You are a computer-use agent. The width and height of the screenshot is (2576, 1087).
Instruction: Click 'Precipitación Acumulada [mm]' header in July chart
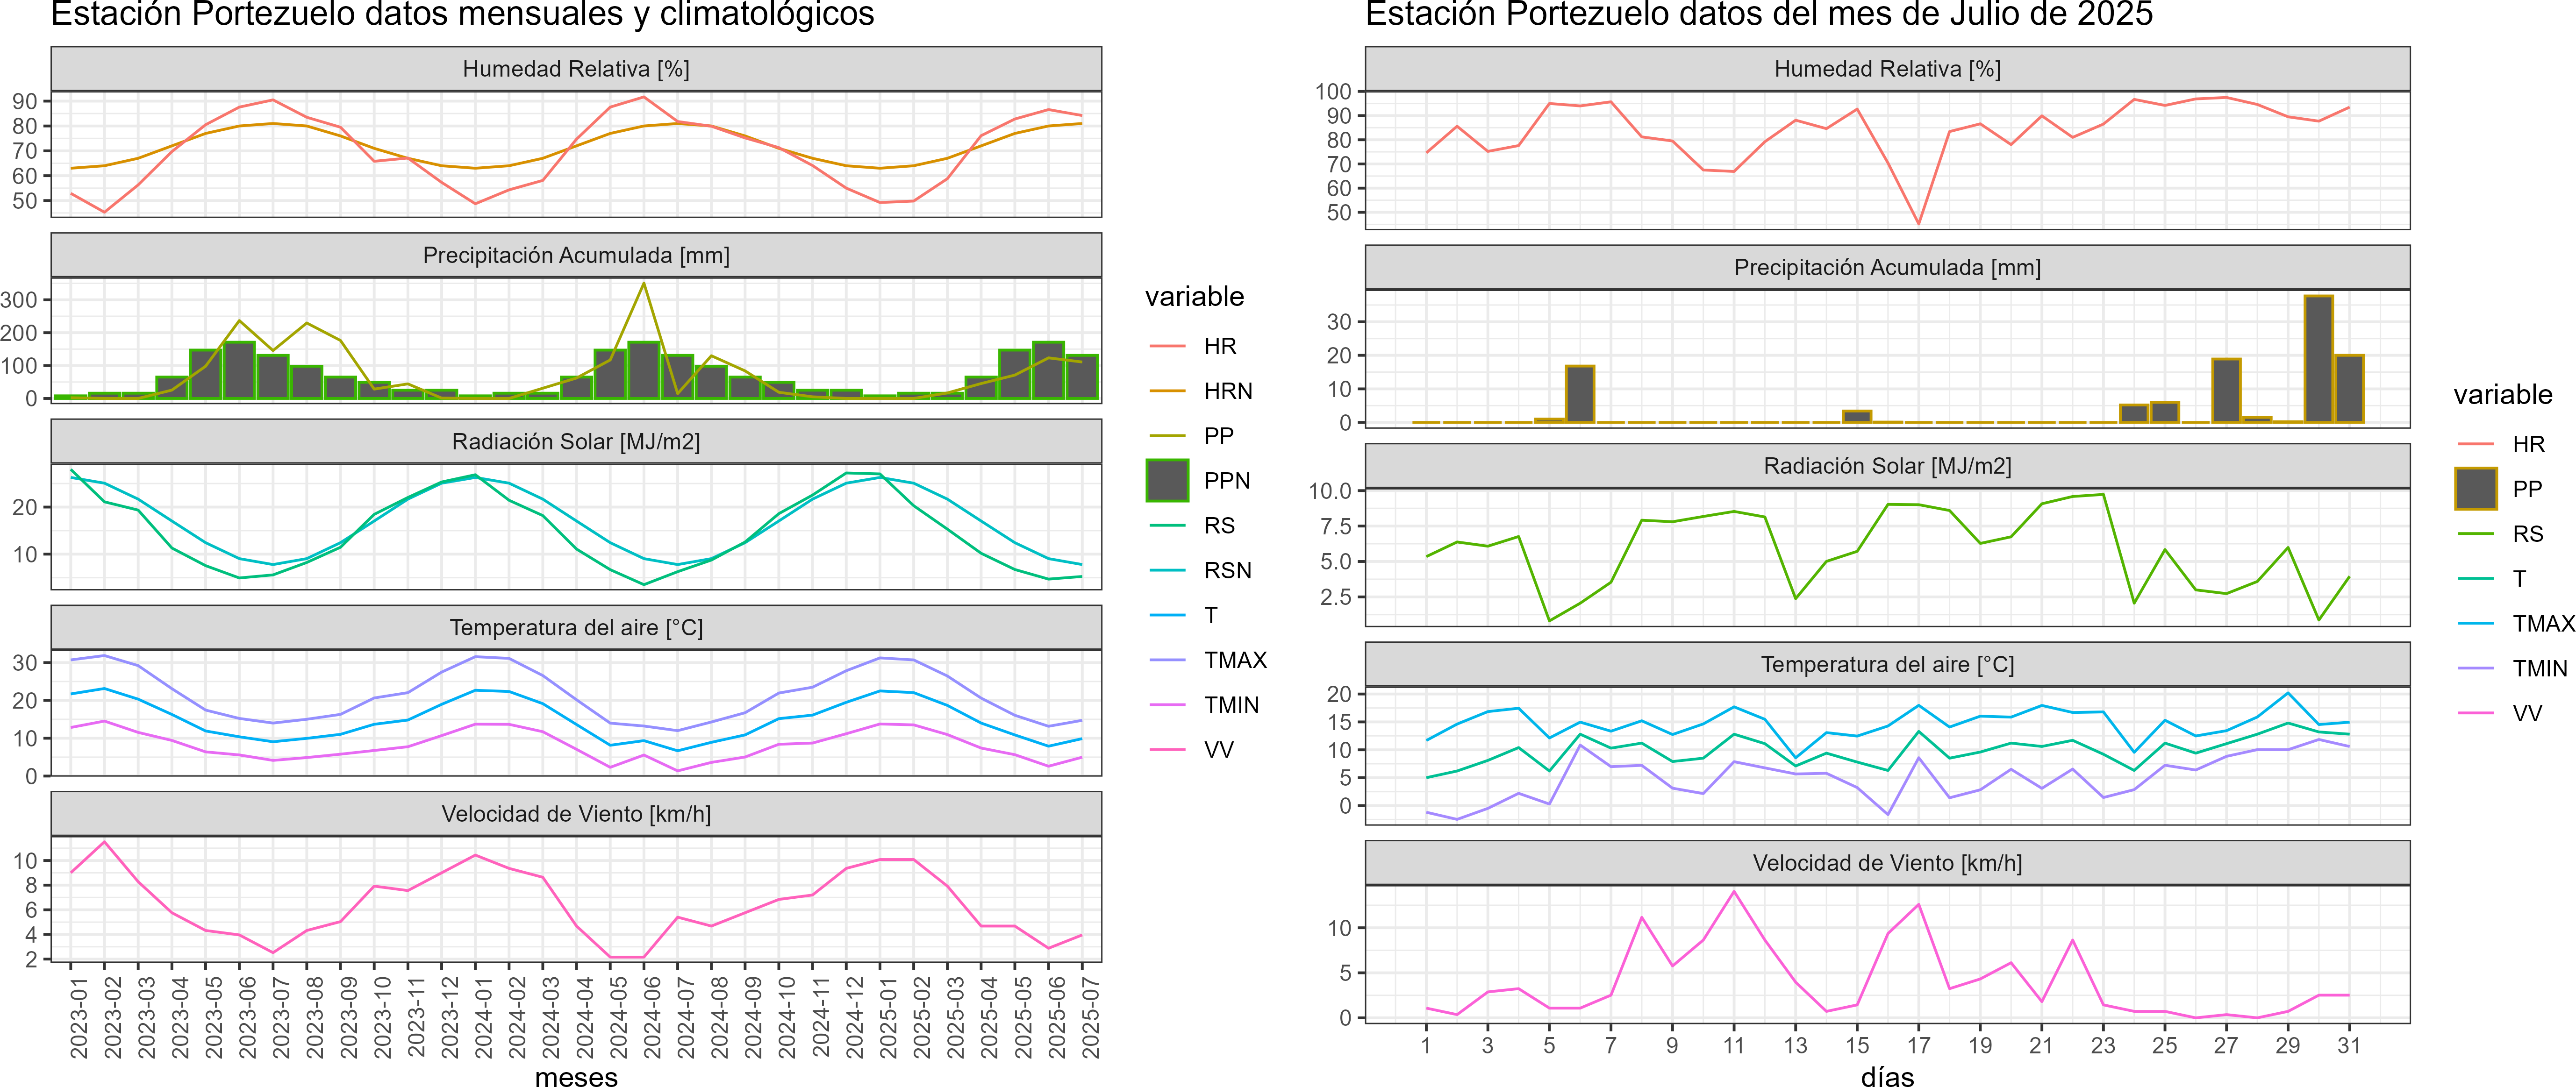pyautogui.click(x=1887, y=268)
